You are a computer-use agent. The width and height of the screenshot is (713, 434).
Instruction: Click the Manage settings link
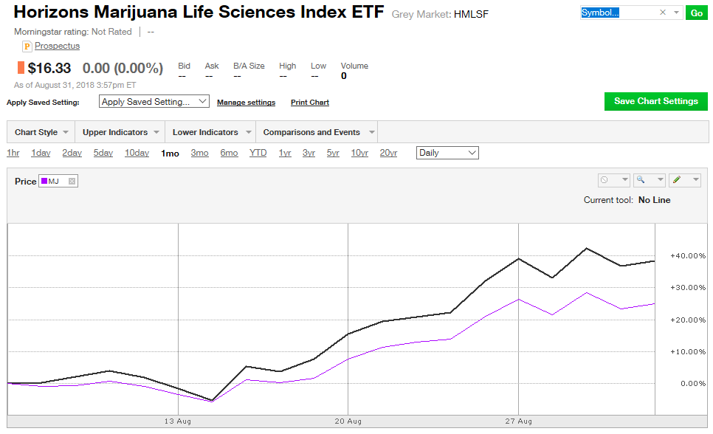tap(244, 101)
